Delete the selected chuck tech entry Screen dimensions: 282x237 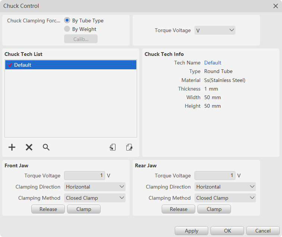tap(29, 147)
